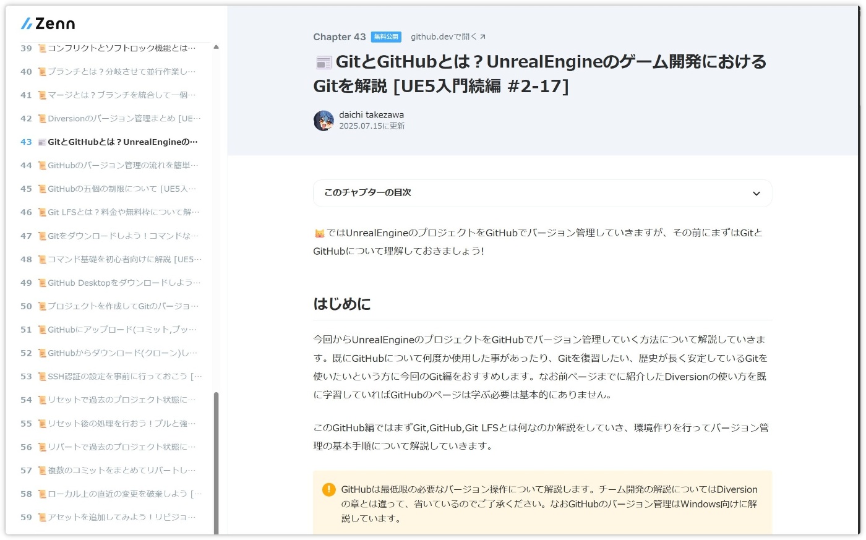Open chapter 40 ブランチとは？分岐させて並行作業
The image size is (866, 540).
[111, 72]
